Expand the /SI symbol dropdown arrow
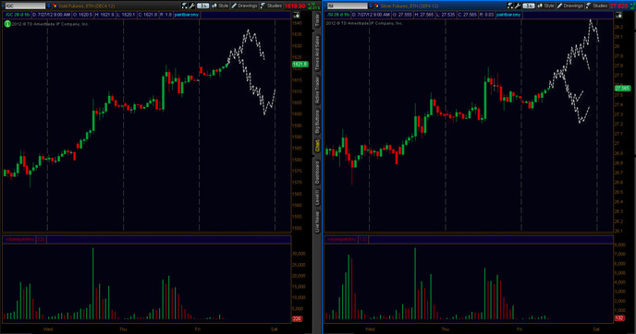 [x=371, y=6]
